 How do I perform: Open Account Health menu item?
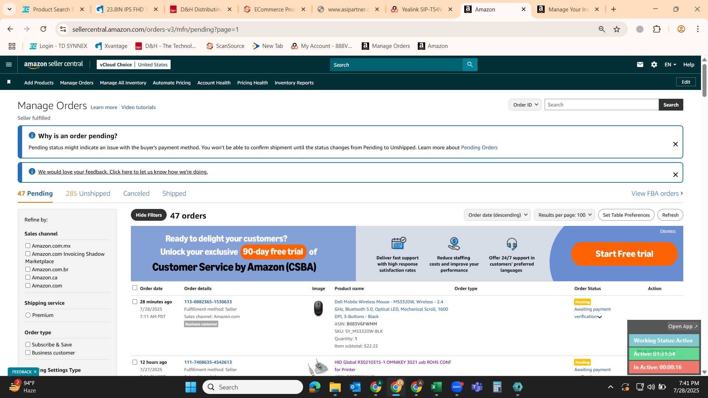click(x=214, y=83)
